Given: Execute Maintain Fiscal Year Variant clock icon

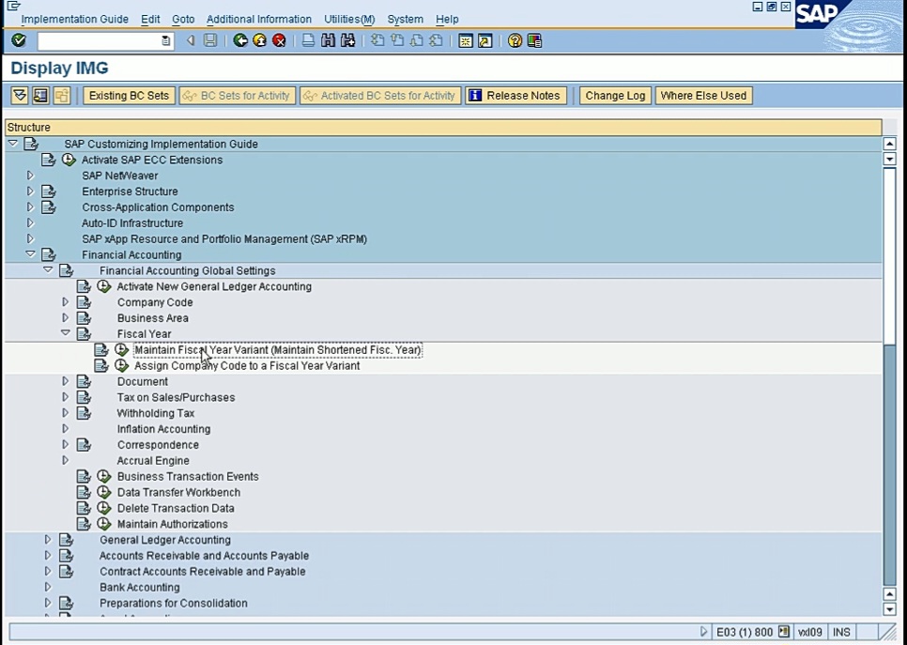Looking at the screenshot, I should pos(121,349).
